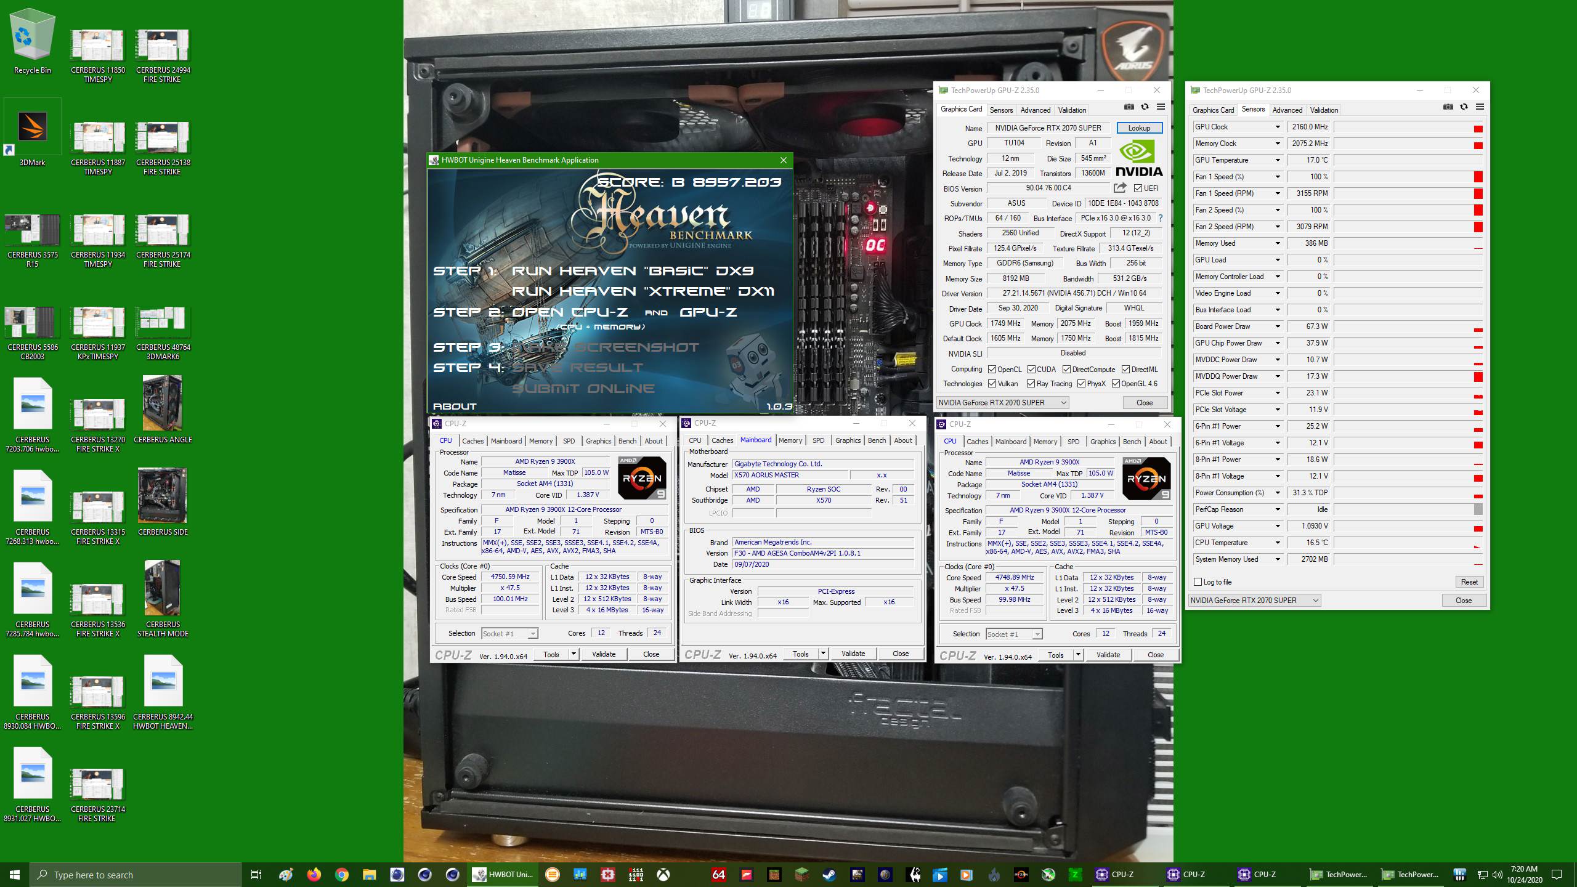Toggle the CUDA checkbox
The image size is (1577, 887).
click(1031, 370)
